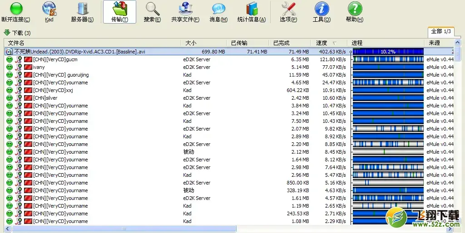Image resolution: width=465 pixels, height=233 pixels.
Task: Sort by Sources (来源) column header
Action: pyautogui.click(x=439, y=43)
